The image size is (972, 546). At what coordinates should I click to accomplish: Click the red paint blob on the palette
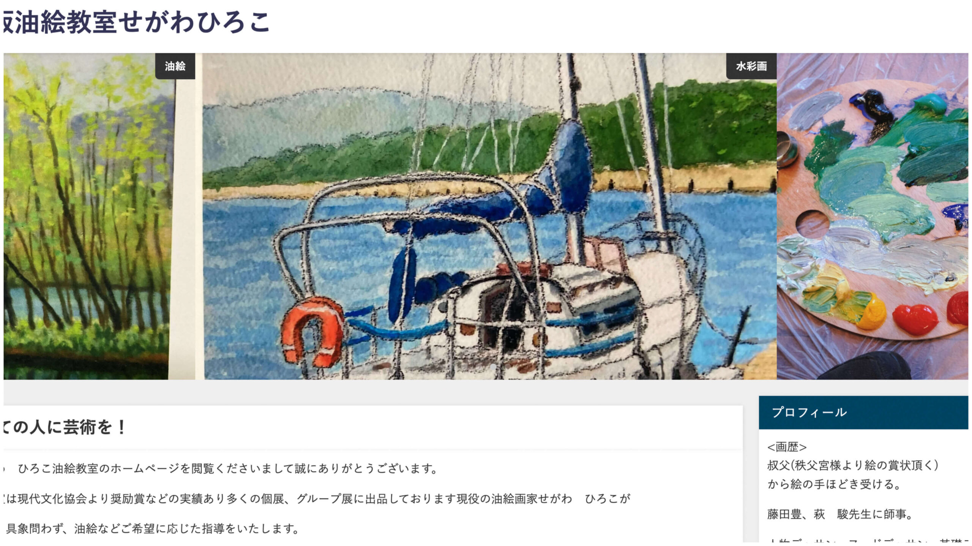coord(915,319)
